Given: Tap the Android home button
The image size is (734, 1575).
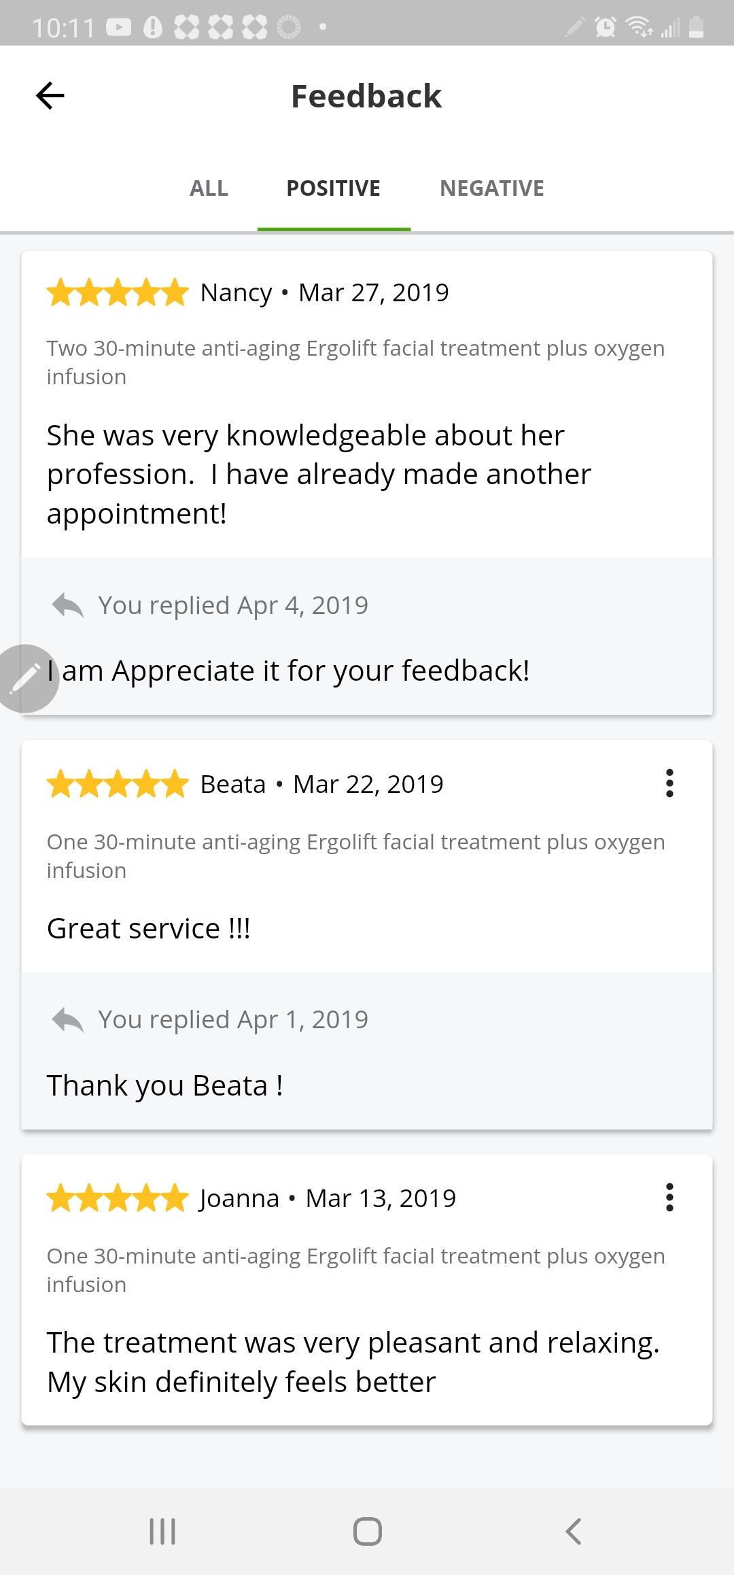Looking at the screenshot, I should 367,1531.
